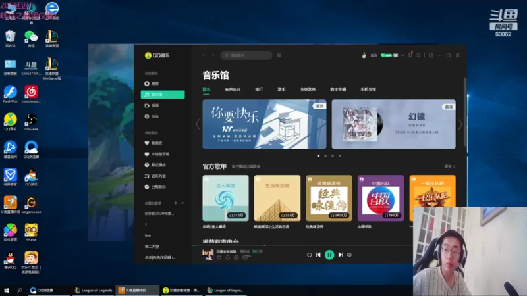The height and width of the screenshot is (296, 527).
Task: Switch to the 有声电台 tab
Action: coord(233,89)
